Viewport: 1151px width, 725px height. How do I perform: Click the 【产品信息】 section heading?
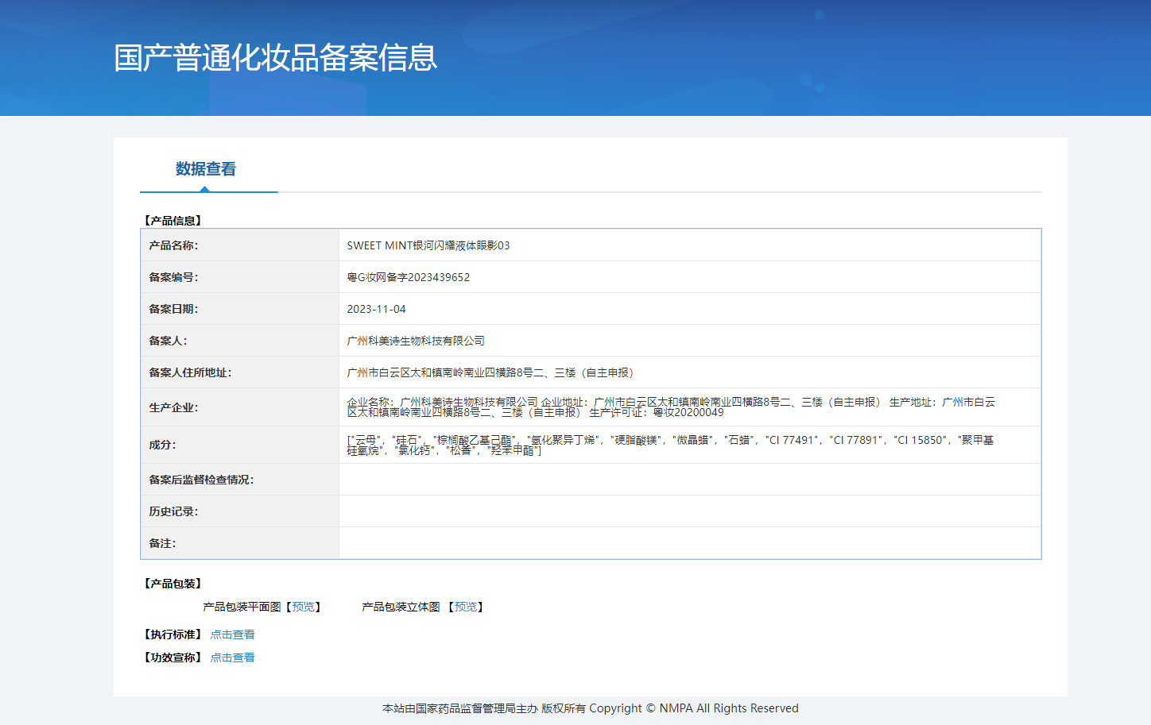172,221
